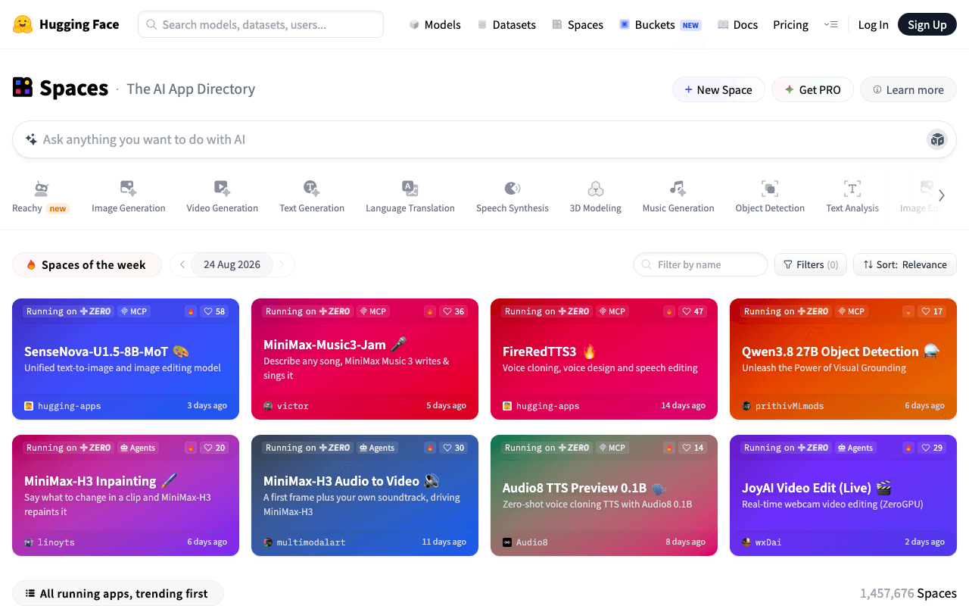Click the Sign Up button
Screen dimensions: 969x606
tap(927, 24)
